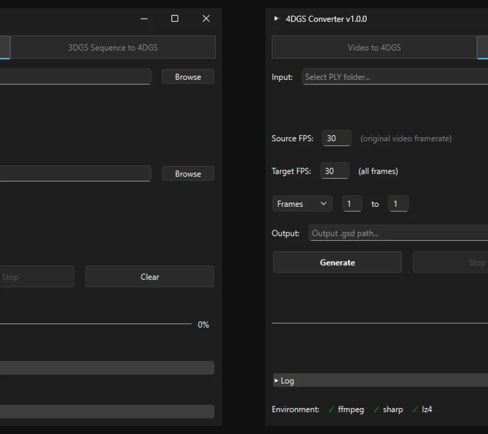Switch to Video to 4DGS tab in right window

(374, 47)
